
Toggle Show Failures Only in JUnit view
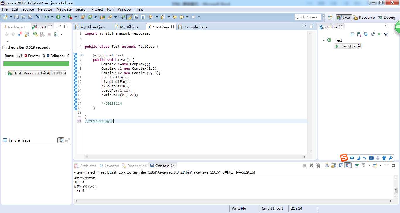pyautogui.click(x=20, y=34)
